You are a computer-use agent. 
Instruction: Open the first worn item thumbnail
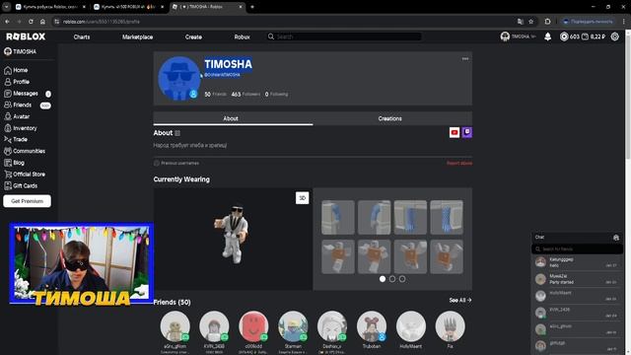pyautogui.click(x=338, y=217)
